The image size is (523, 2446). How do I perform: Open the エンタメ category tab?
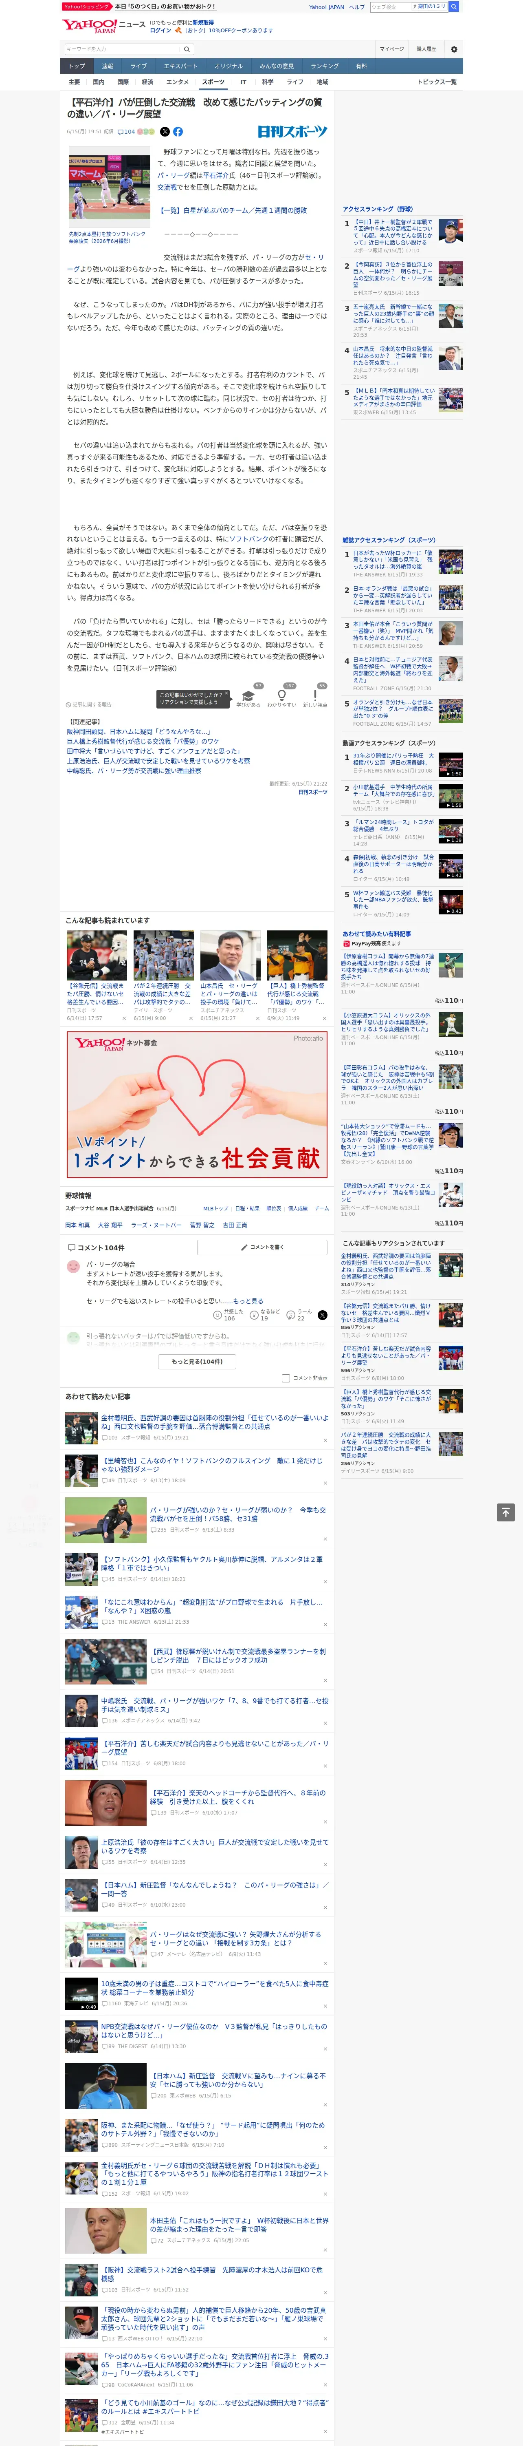pyautogui.click(x=178, y=82)
